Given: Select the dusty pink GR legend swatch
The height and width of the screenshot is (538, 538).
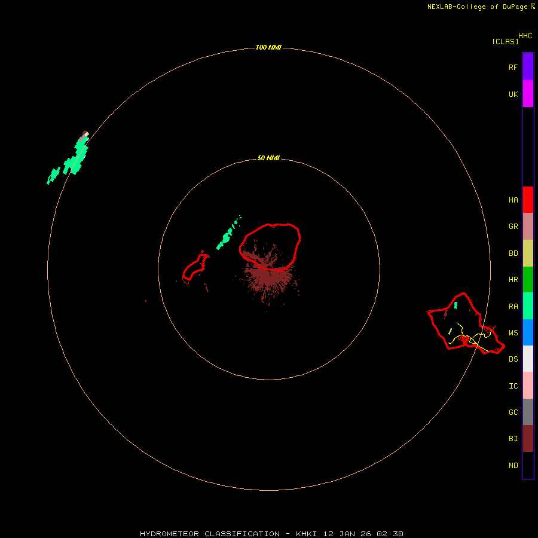Looking at the screenshot, I should point(528,227).
